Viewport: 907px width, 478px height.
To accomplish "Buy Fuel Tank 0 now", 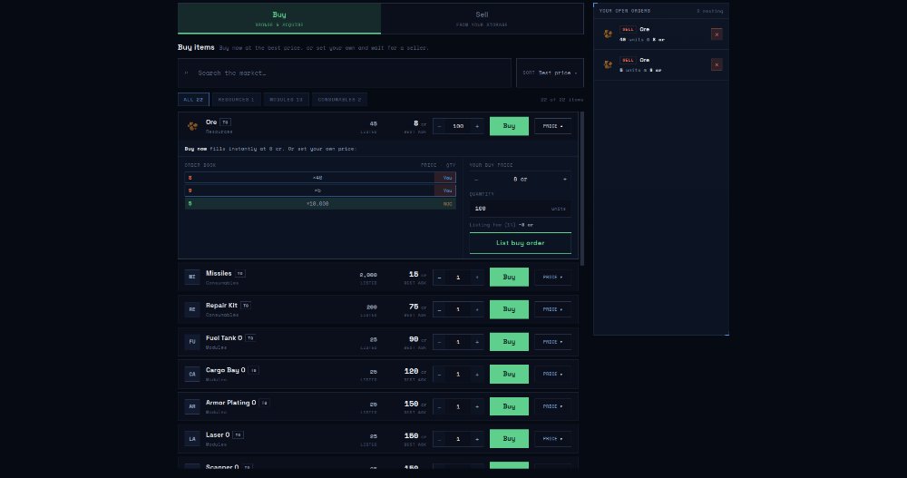I will click(x=509, y=342).
